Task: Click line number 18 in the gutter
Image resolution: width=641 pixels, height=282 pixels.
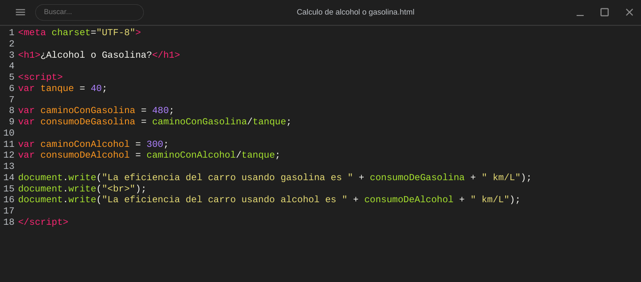Action: [9, 222]
